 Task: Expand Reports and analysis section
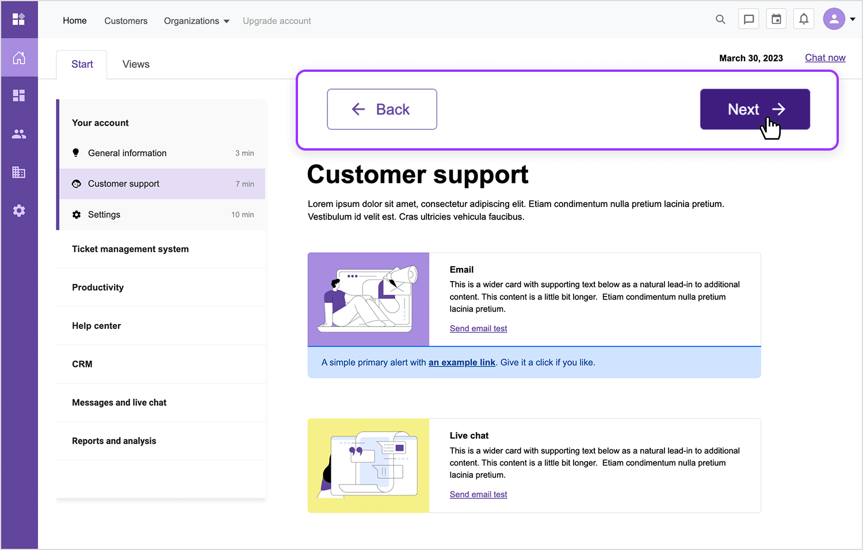161,441
